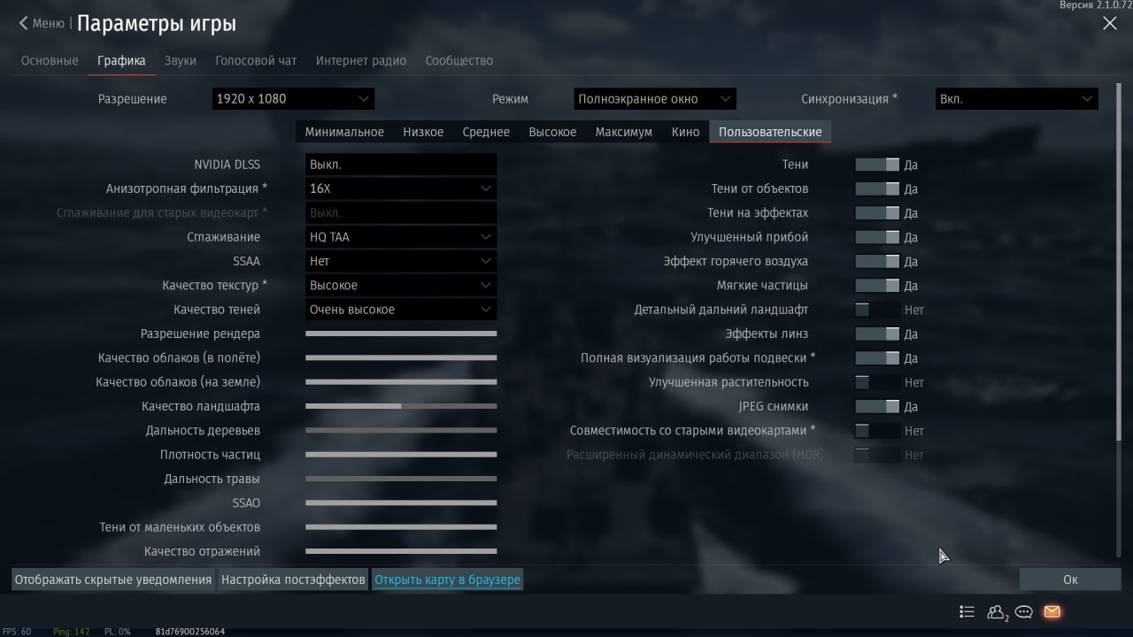Viewport: 1133px width, 637px height.
Task: Toggle Тени от объектов switch
Action: pos(877,188)
